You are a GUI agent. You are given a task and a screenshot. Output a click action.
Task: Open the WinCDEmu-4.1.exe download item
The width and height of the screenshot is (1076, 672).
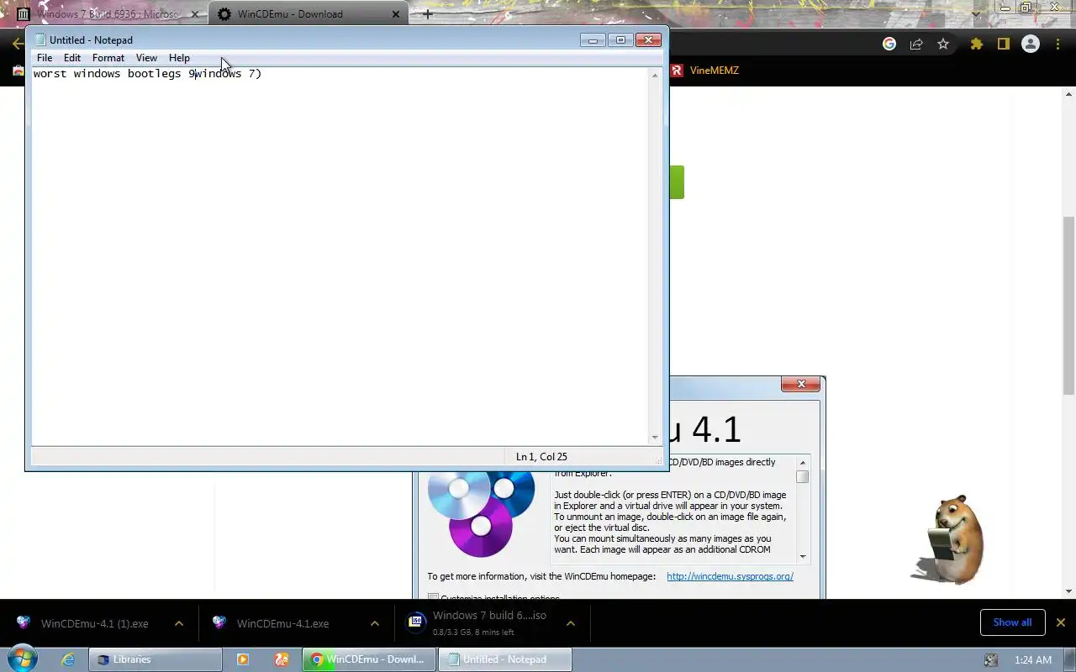click(282, 624)
